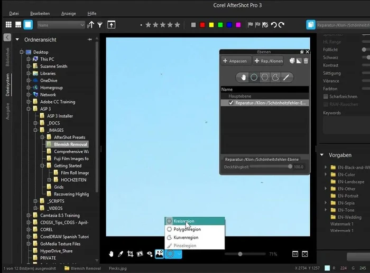Click the filter funnel icon in top toolbar
The width and height of the screenshot is (370, 273).
99,25
